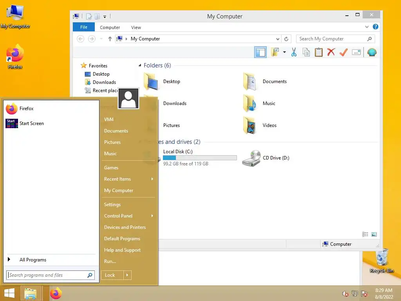The width and height of the screenshot is (401, 301).
Task: Click the Search programs and files box
Action: coord(51,275)
